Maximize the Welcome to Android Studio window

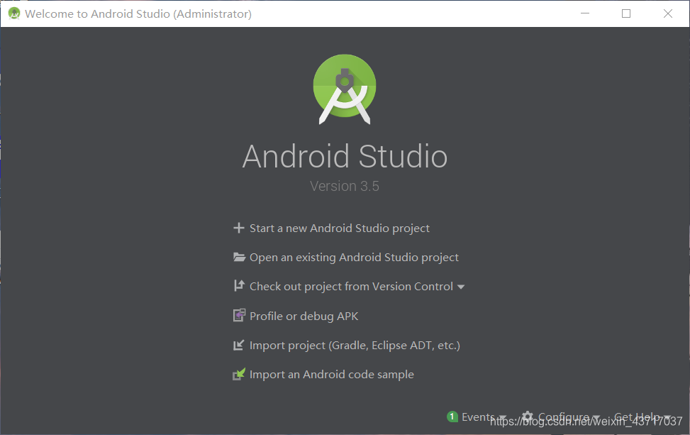pyautogui.click(x=626, y=13)
